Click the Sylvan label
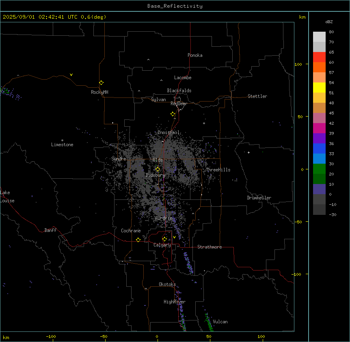The height and width of the screenshot is (342, 350). pos(158,100)
